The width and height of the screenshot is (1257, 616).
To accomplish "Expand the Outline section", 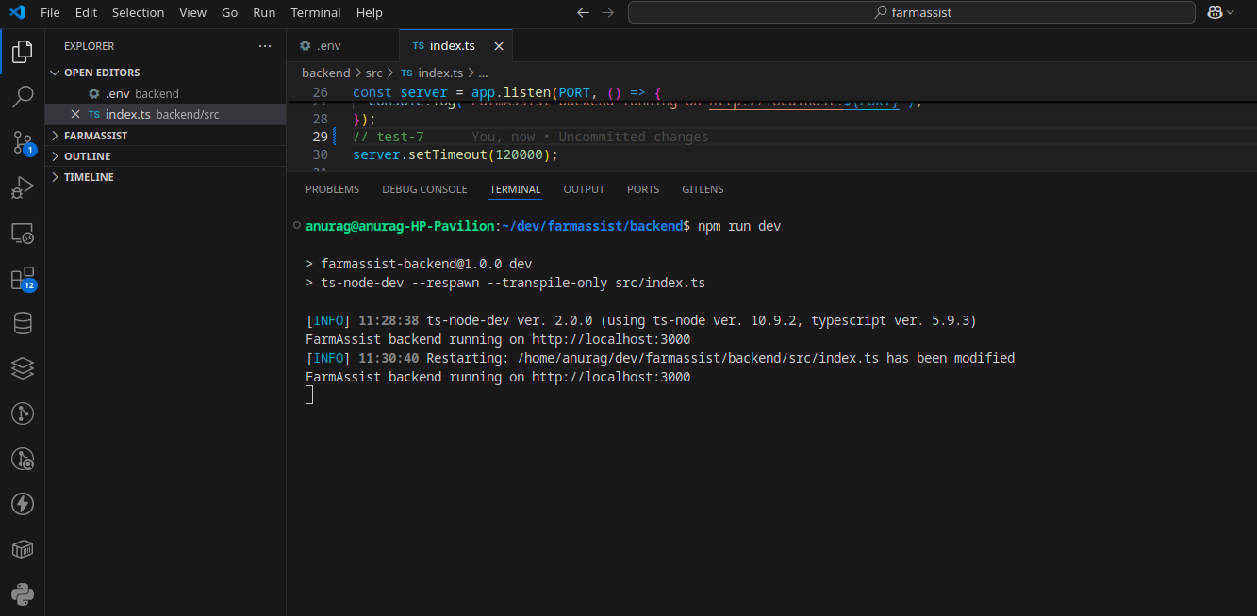I will (x=55, y=156).
